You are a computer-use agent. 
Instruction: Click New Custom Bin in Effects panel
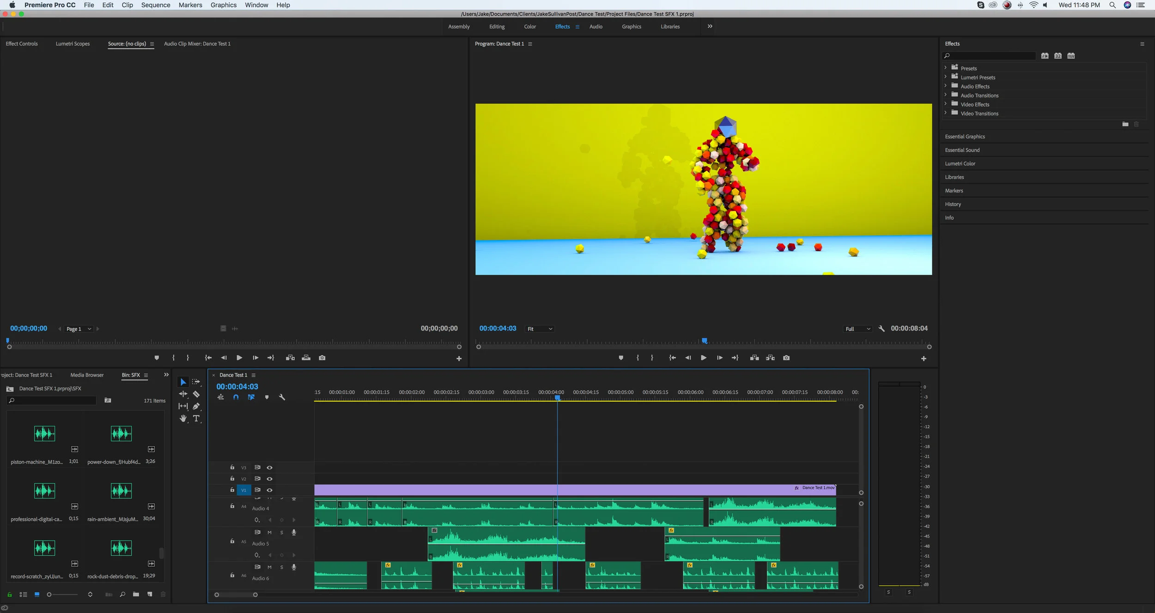click(1125, 124)
